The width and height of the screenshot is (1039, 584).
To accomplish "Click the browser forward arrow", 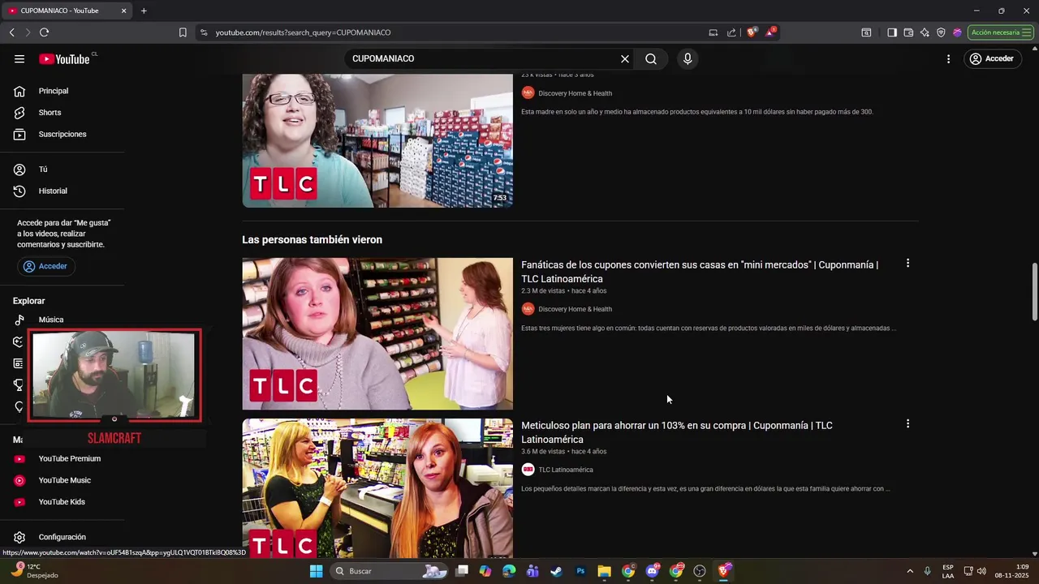I will tap(28, 32).
